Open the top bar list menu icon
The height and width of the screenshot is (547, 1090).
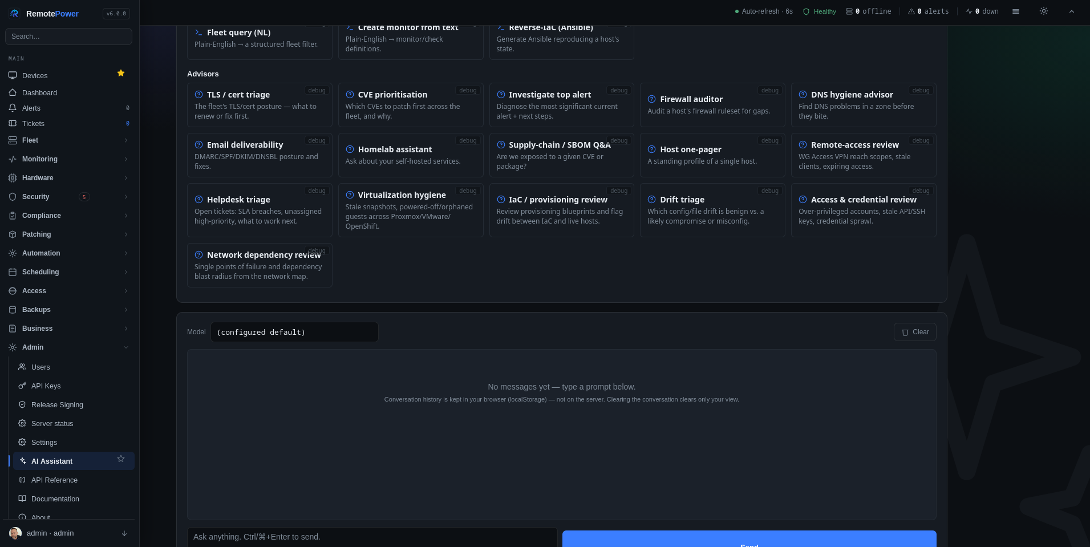click(1016, 11)
